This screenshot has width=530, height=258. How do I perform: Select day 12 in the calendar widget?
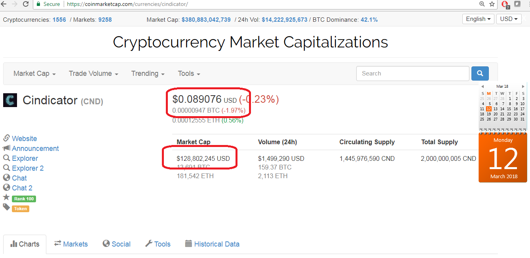[x=489, y=109]
